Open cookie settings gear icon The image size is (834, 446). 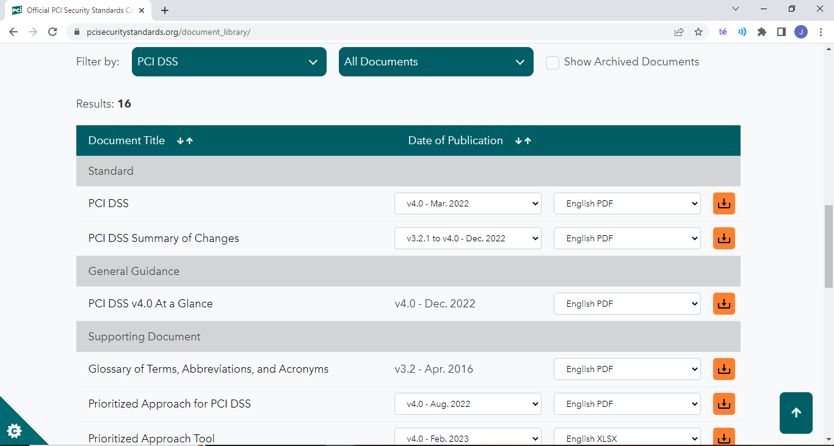[x=14, y=431]
